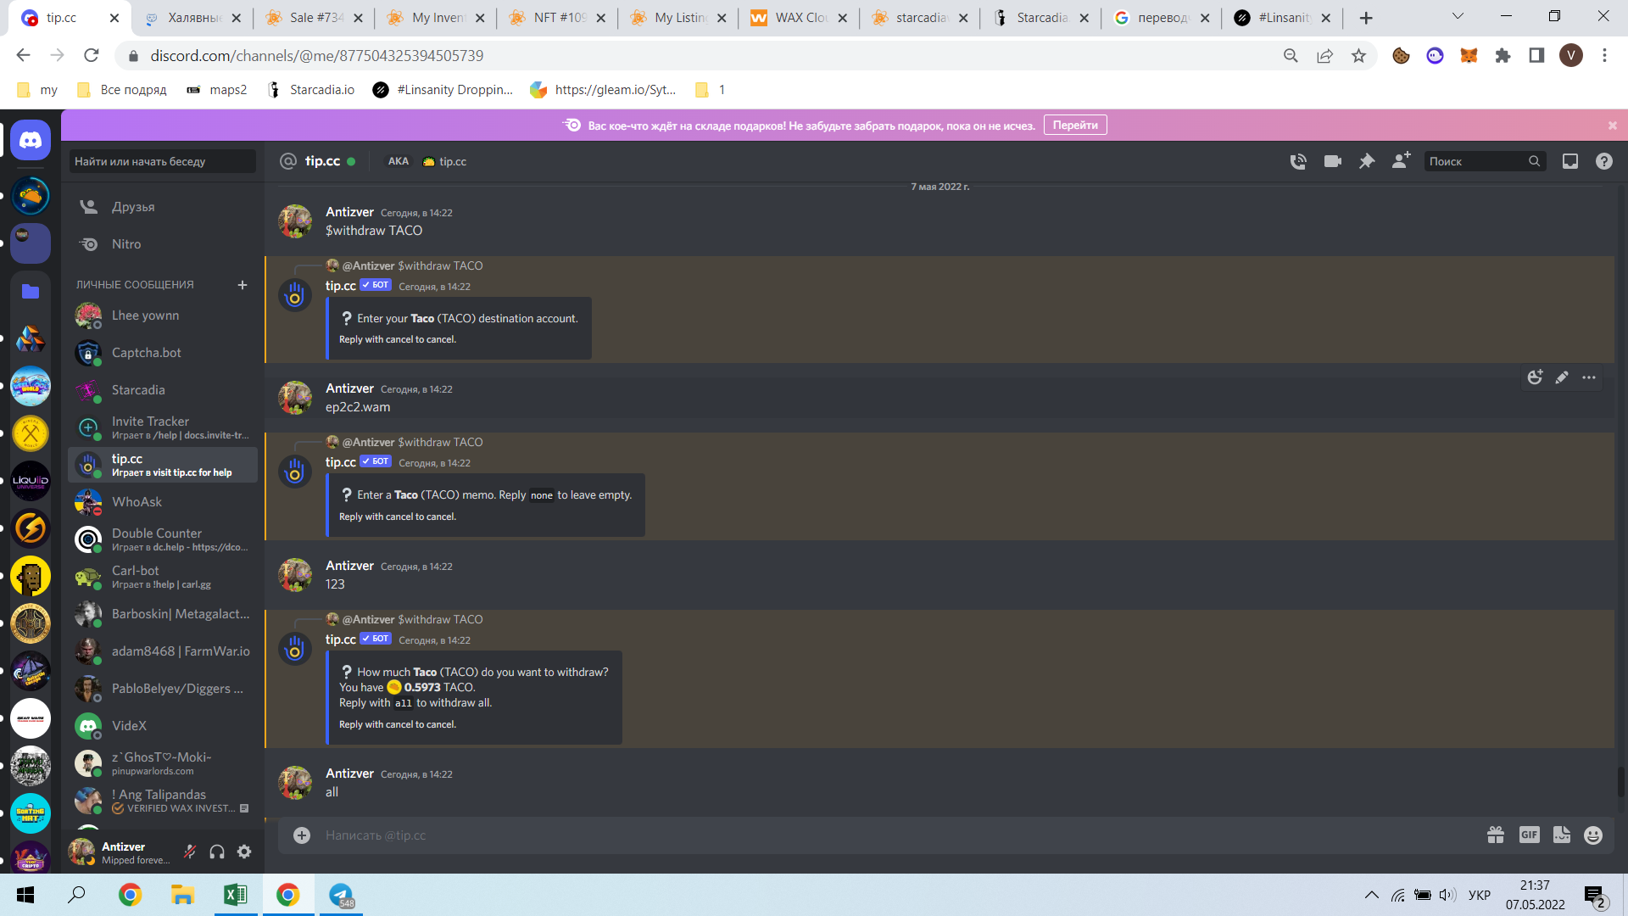
Task: Open the MetaMask fox extension
Action: pyautogui.click(x=1469, y=56)
